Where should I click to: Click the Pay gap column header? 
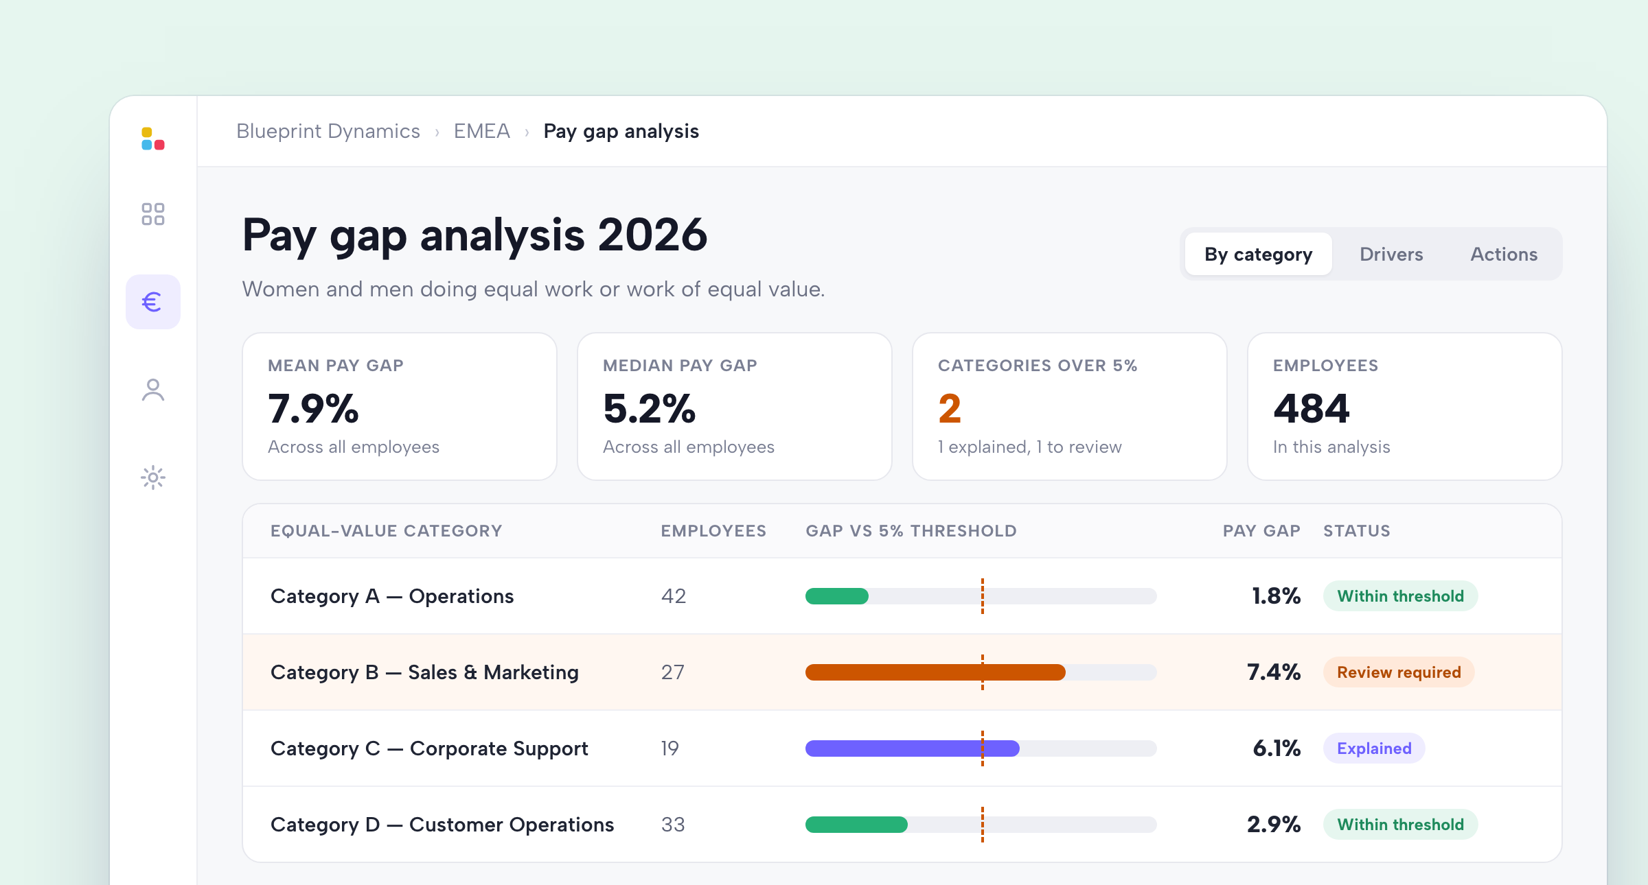pos(1261,531)
